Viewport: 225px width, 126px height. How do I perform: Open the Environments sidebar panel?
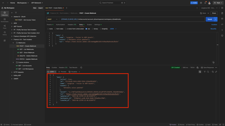pyautogui.click(x=4, y=20)
